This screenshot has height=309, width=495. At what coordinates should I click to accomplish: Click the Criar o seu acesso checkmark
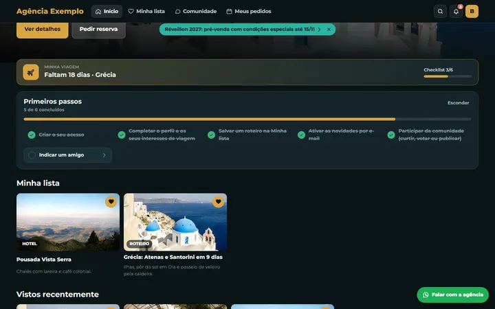(32, 135)
